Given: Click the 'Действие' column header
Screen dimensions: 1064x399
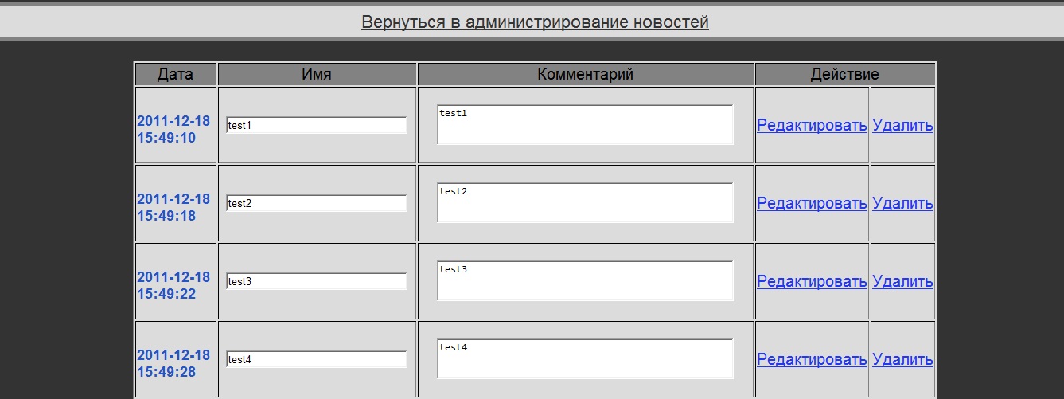Looking at the screenshot, I should pyautogui.click(x=845, y=74).
